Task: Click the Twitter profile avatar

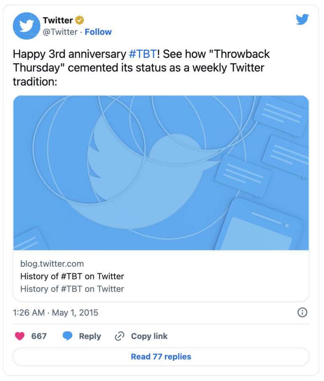Action: [x=27, y=26]
